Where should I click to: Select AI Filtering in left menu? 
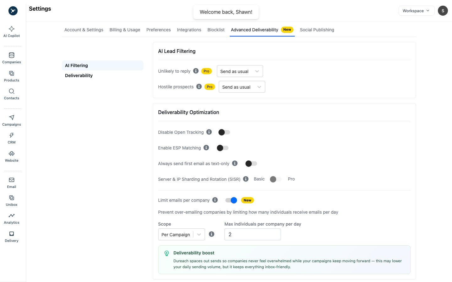point(103,65)
